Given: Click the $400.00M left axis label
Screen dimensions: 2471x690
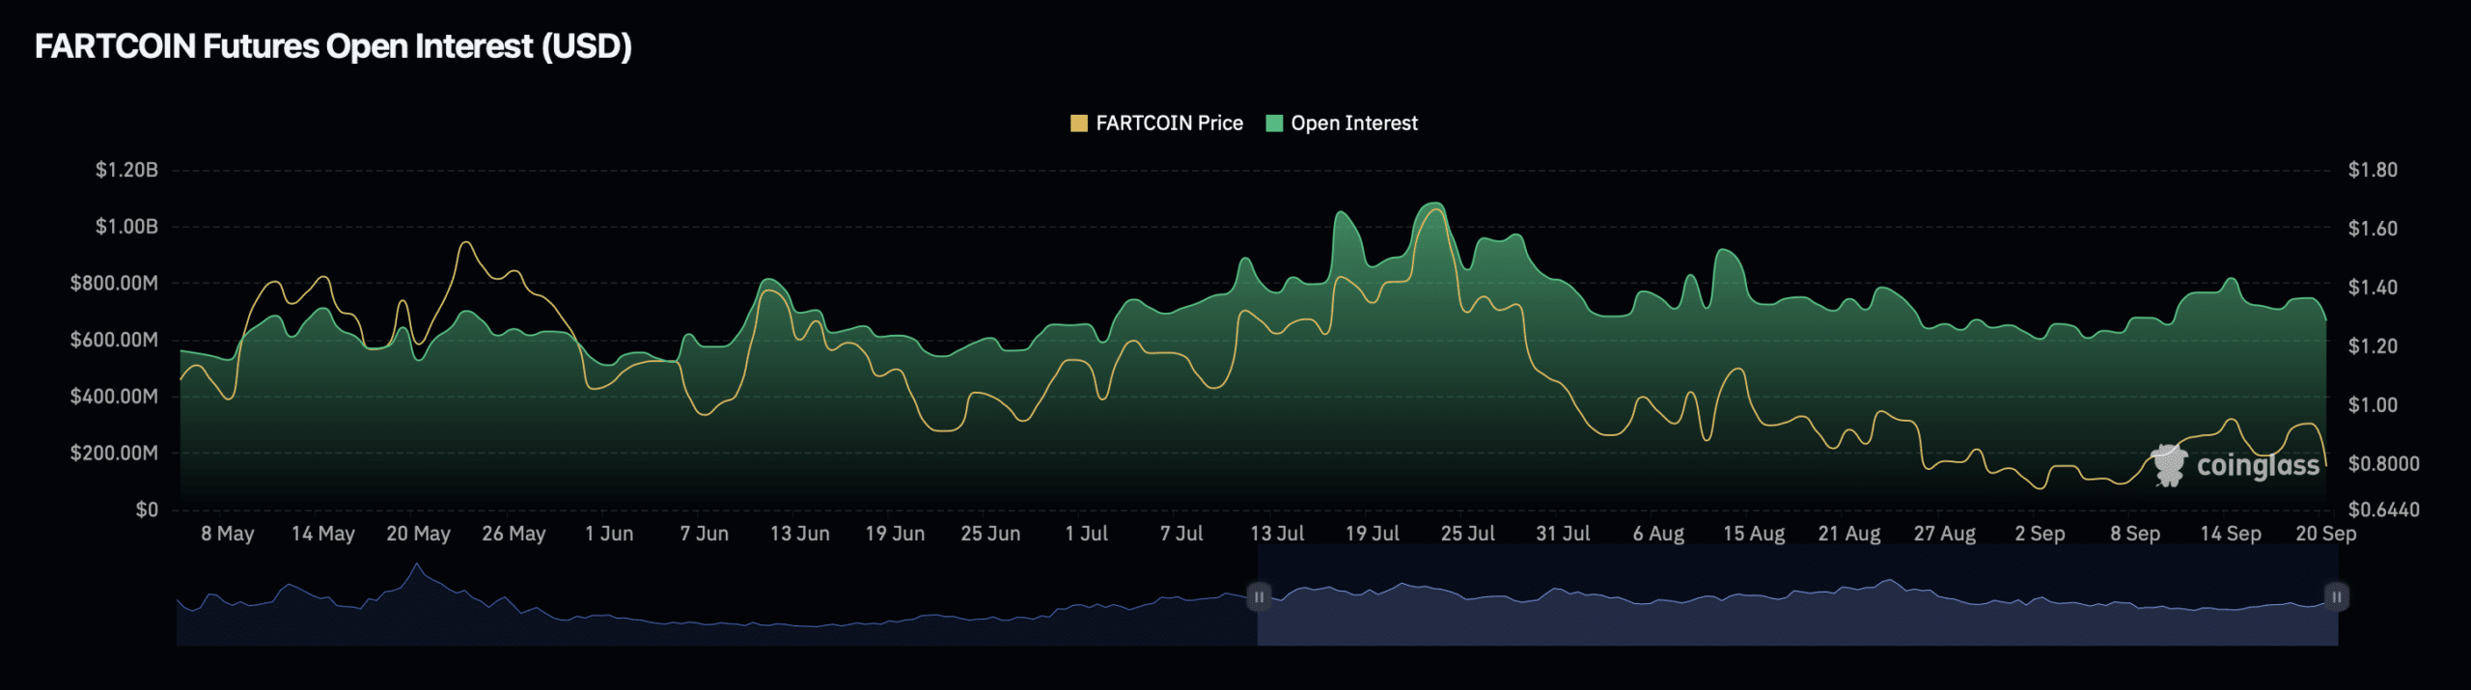Looking at the screenshot, I should point(114,397).
